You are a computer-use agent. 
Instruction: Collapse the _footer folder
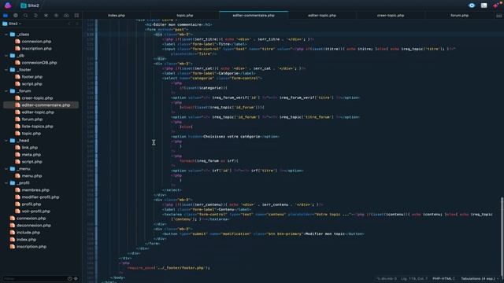[x=6, y=70]
